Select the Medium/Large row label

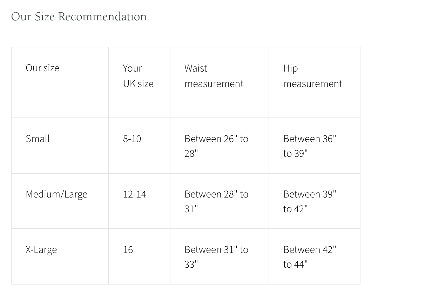(x=60, y=201)
